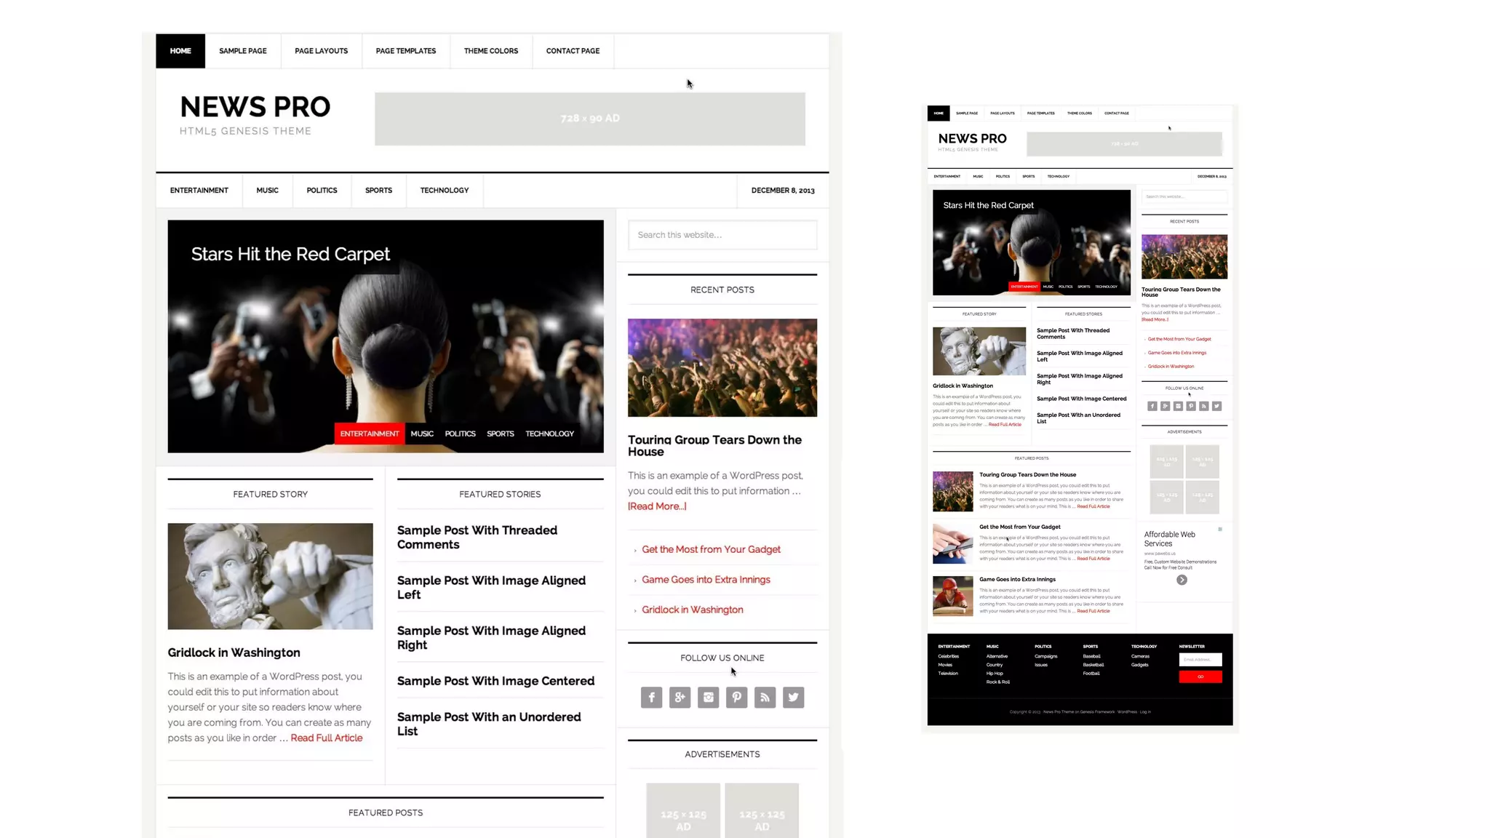The height and width of the screenshot is (838, 1490).
Task: Click the red GO newsletter button
Action: coord(1200,677)
